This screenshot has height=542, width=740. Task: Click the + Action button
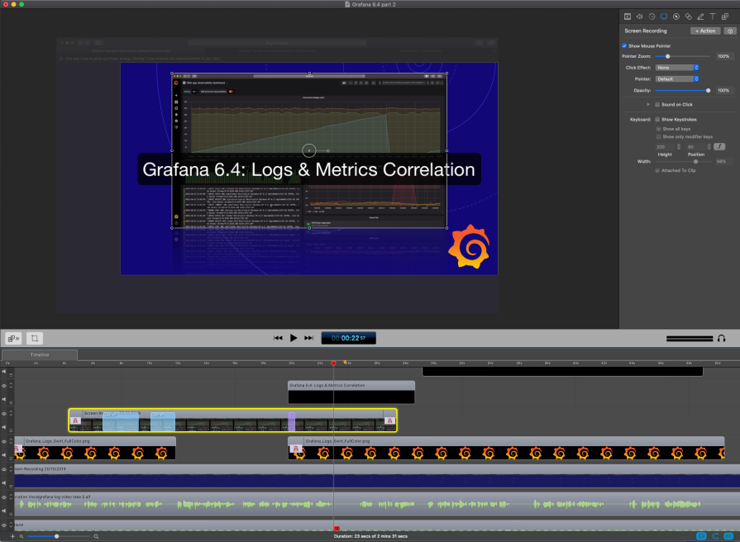tap(705, 31)
